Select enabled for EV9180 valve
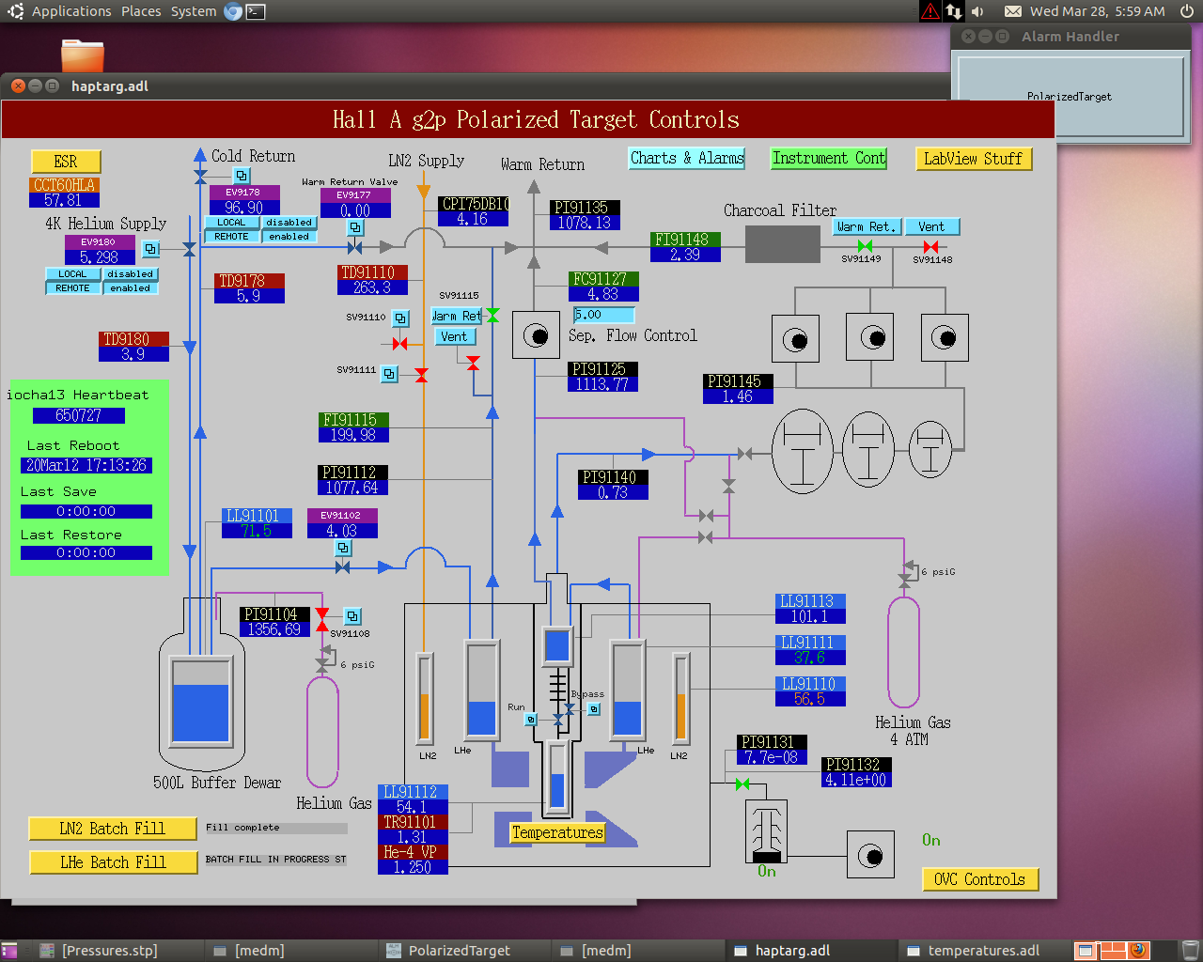The width and height of the screenshot is (1203, 962). point(130,288)
